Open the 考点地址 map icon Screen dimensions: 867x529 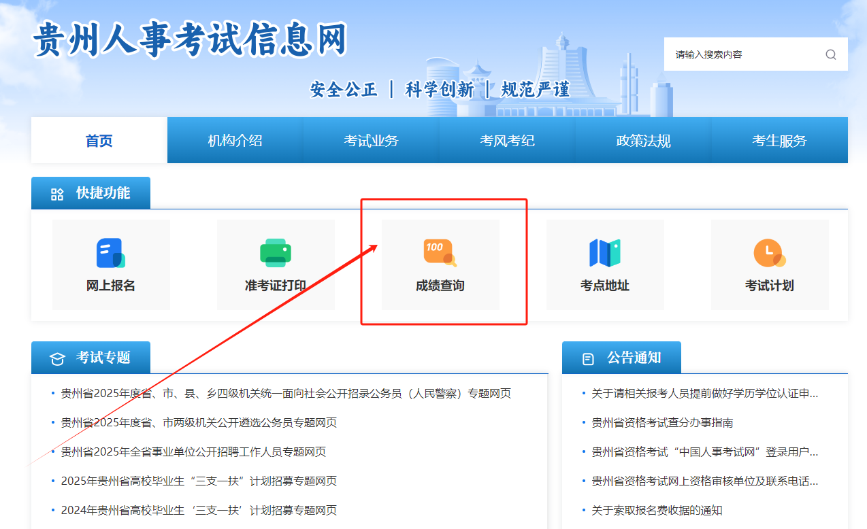click(x=604, y=253)
